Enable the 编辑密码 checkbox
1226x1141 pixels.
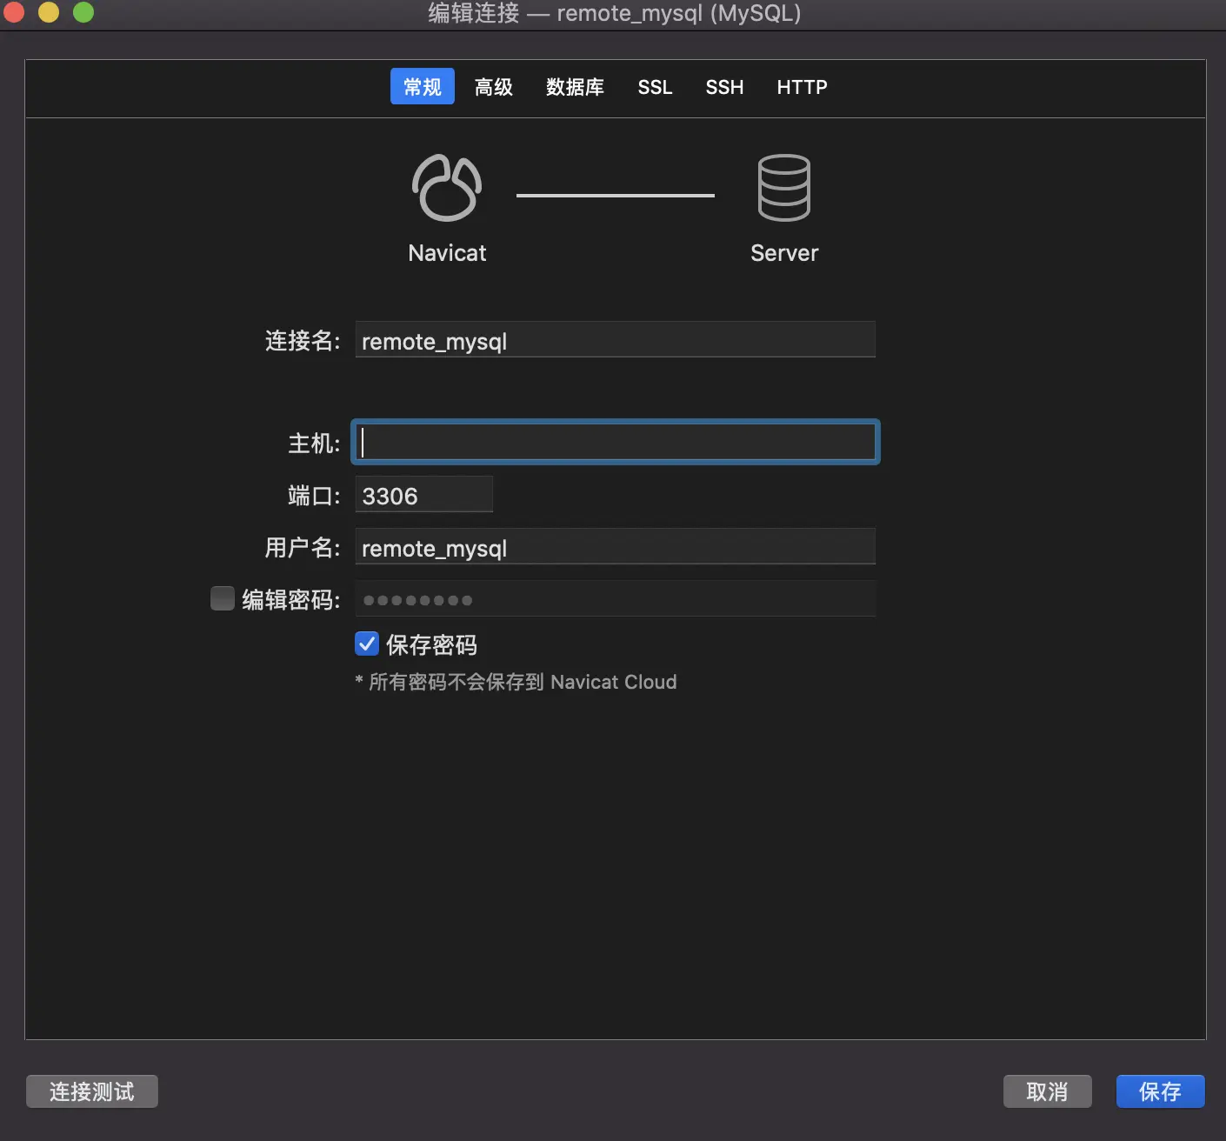(x=223, y=598)
